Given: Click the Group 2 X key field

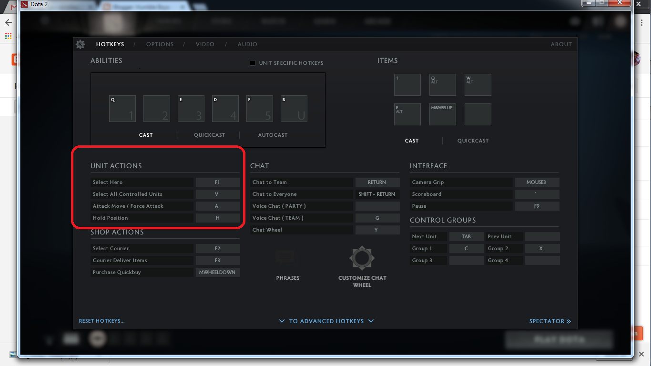Looking at the screenshot, I should click(542, 248).
